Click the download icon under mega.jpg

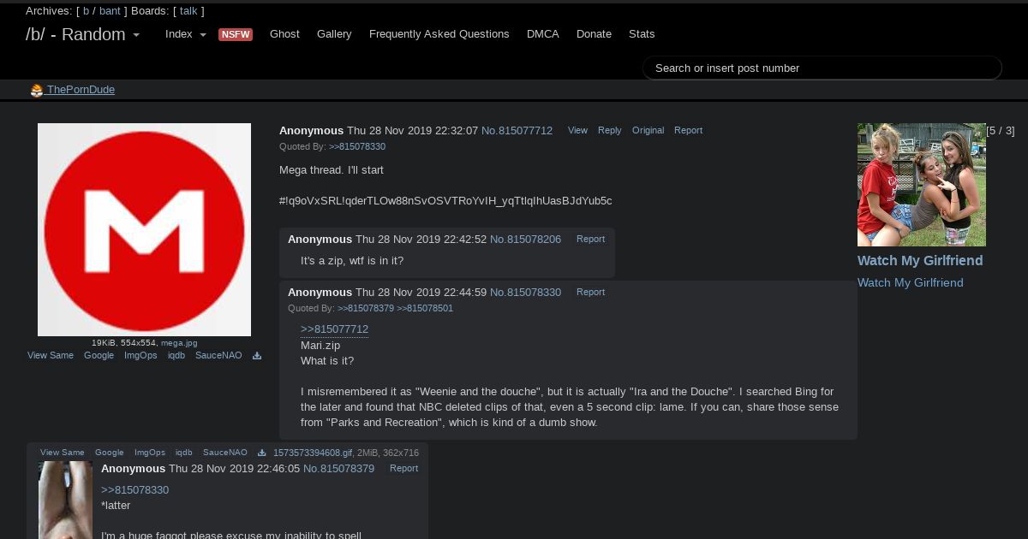click(x=257, y=356)
